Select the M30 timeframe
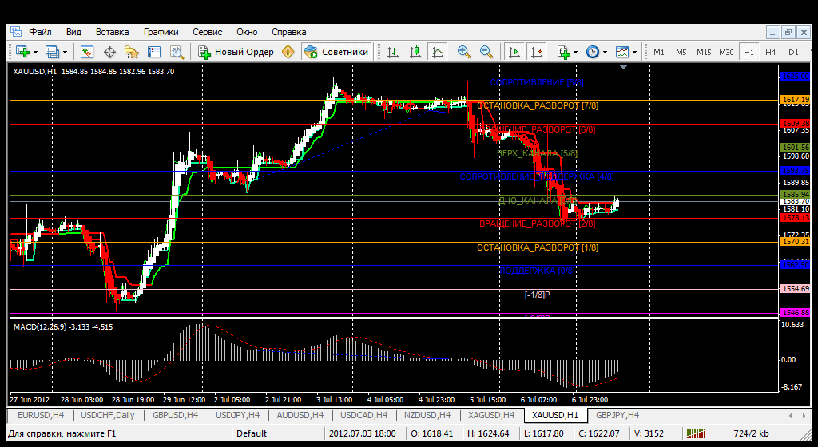 [x=726, y=52]
